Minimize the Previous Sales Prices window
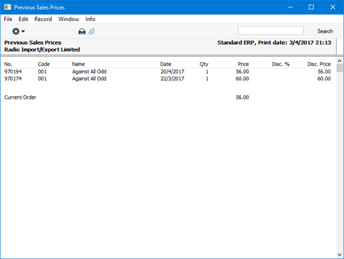344x259 pixels. coord(290,7)
